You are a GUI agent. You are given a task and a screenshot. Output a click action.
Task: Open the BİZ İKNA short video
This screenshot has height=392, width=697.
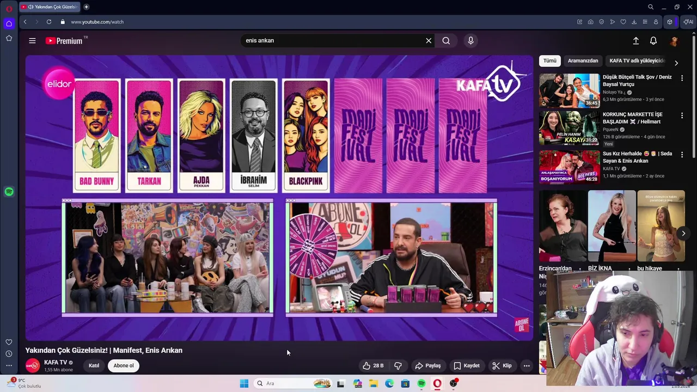pos(612,226)
